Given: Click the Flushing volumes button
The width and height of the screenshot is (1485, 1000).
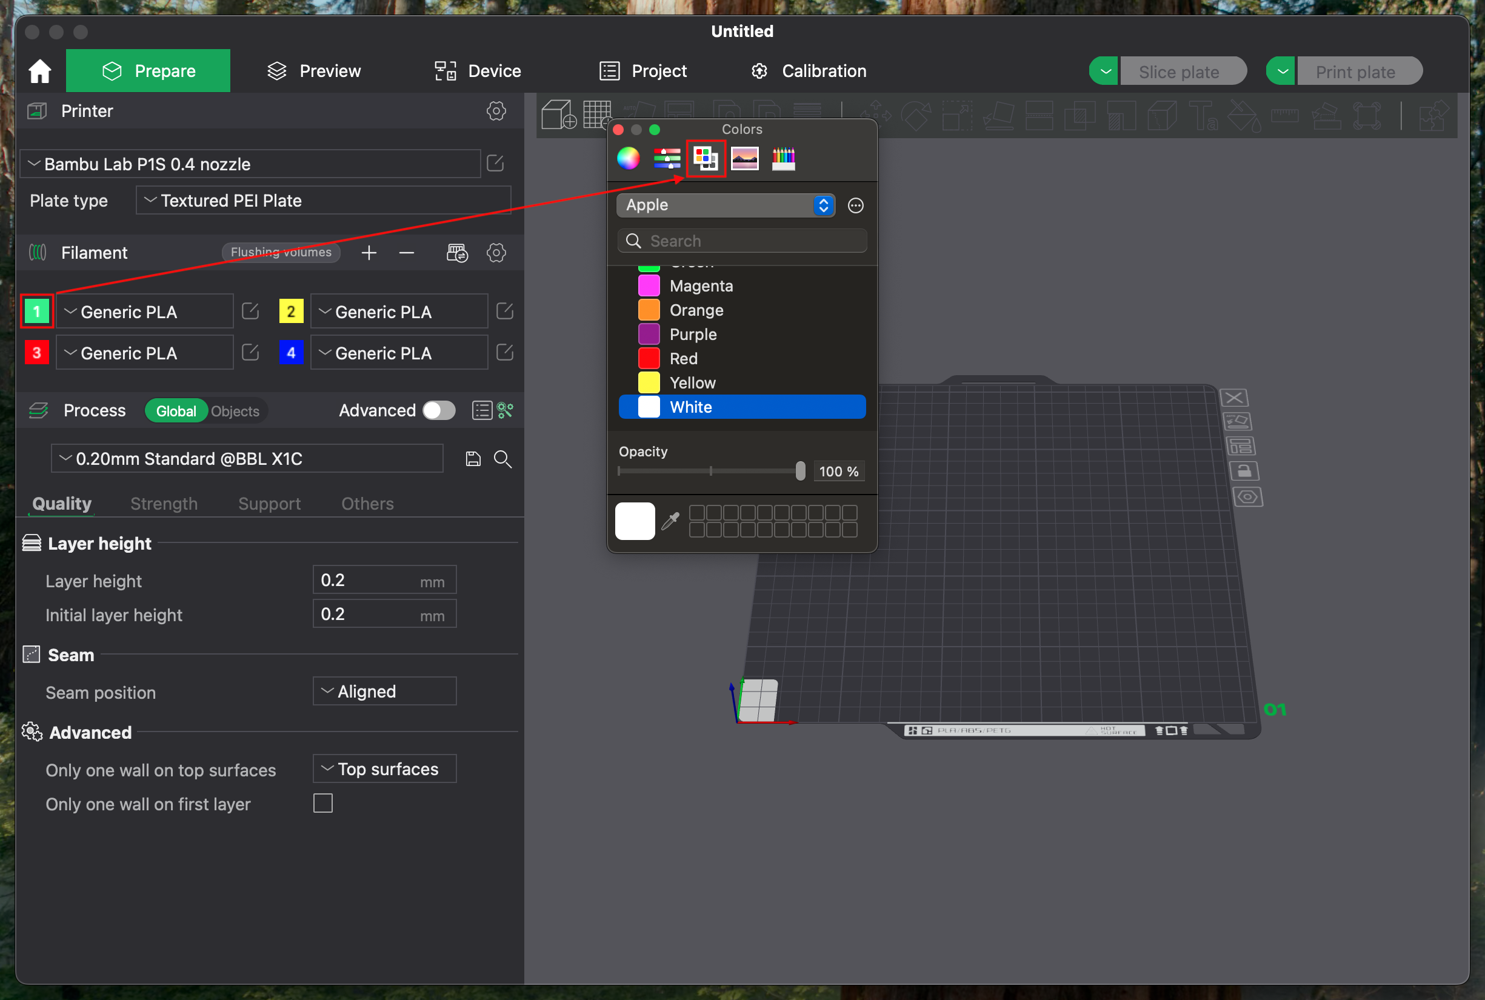Looking at the screenshot, I should (x=281, y=252).
